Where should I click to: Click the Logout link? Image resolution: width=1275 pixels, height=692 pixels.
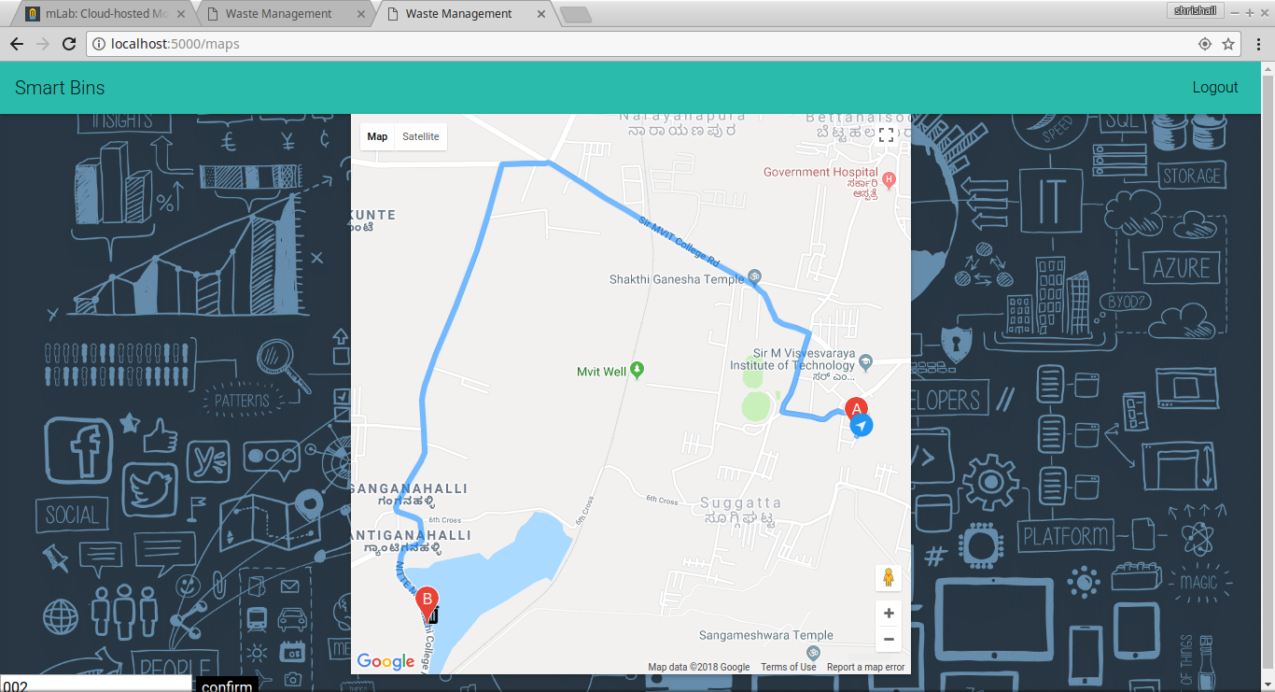click(1215, 87)
